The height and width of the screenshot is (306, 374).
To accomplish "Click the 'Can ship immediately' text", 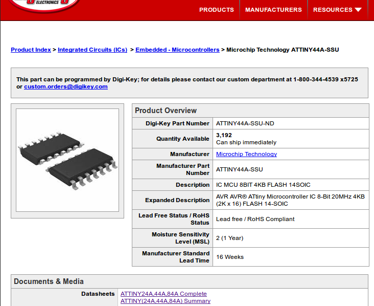I will (246, 142).
